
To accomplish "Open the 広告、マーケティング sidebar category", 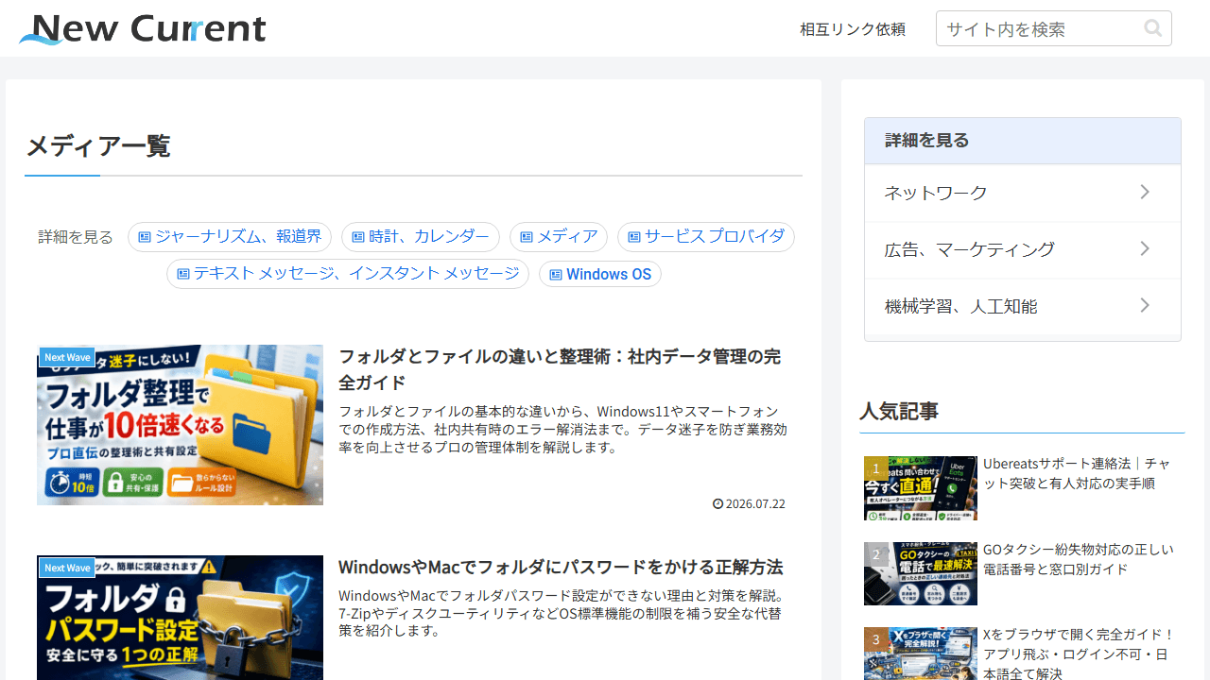I will [x=1023, y=249].
